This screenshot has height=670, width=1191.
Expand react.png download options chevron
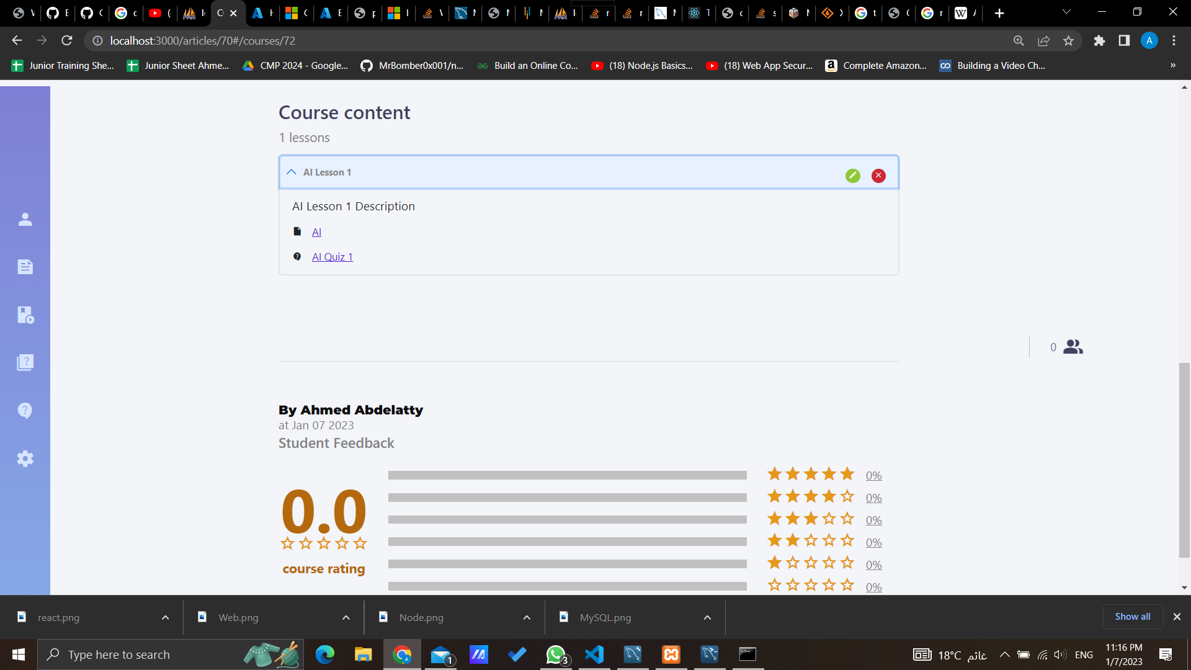pos(165,617)
